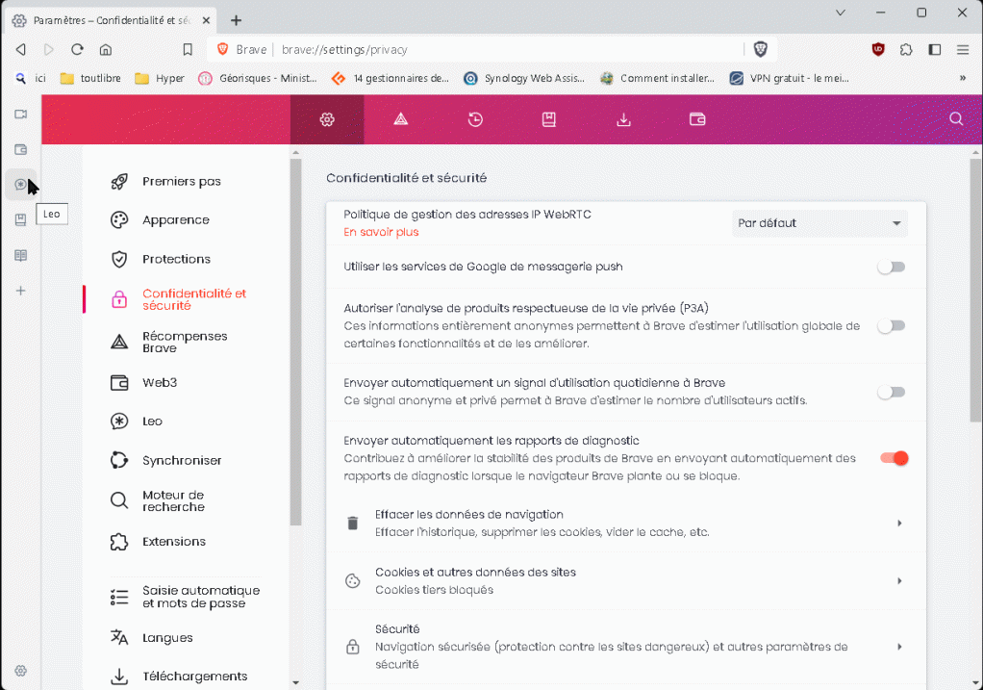Screen dimensions: 983x690
Task: Add a sidebar item with the plus icon
Action: pos(21,291)
